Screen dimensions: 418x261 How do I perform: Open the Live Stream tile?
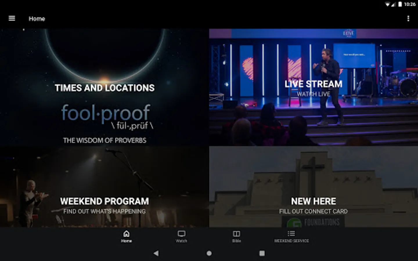tap(313, 87)
